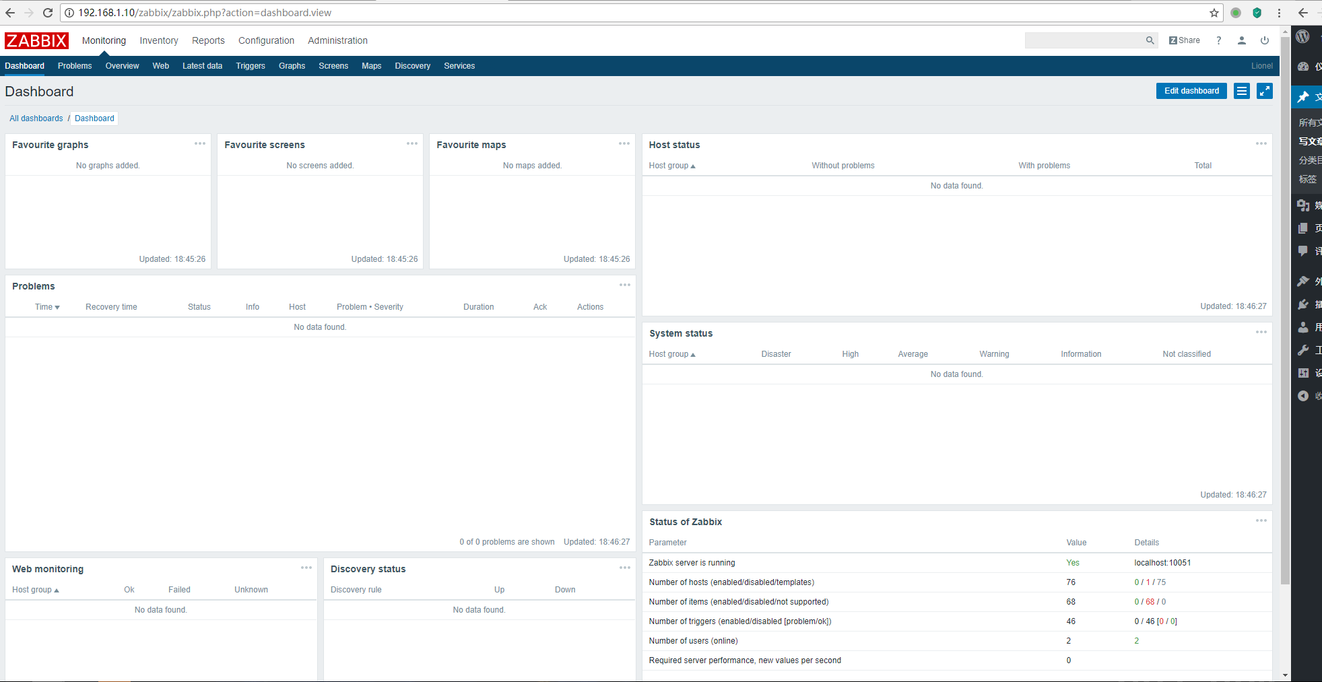
Task: Click the search magnifier icon
Action: (1150, 40)
